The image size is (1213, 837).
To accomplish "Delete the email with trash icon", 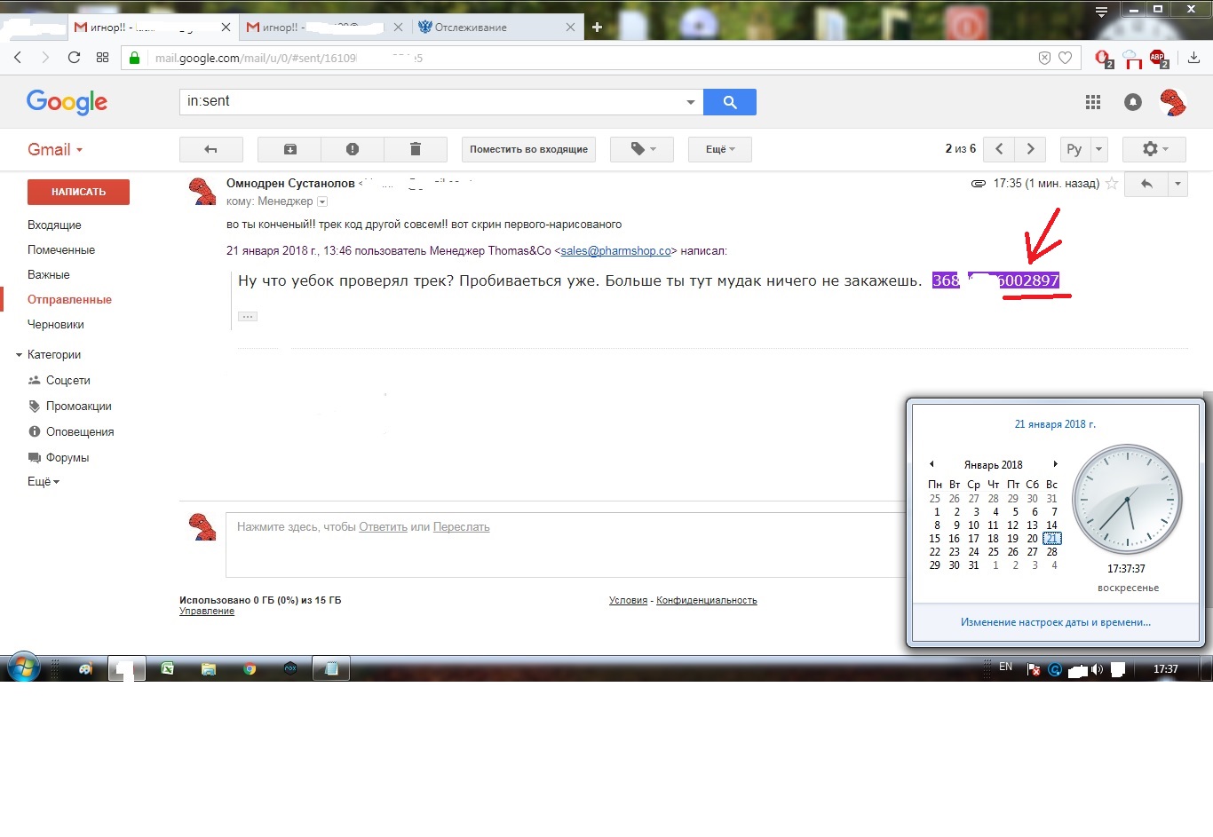I will coord(415,149).
